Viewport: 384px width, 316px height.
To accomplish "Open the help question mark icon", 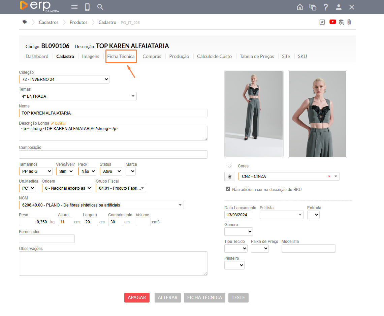I will coord(326,7).
